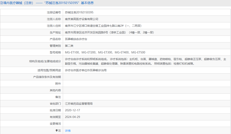Select approval date 2020-12-17
The width and height of the screenshot is (231, 134).
pyautogui.click(x=73, y=110)
